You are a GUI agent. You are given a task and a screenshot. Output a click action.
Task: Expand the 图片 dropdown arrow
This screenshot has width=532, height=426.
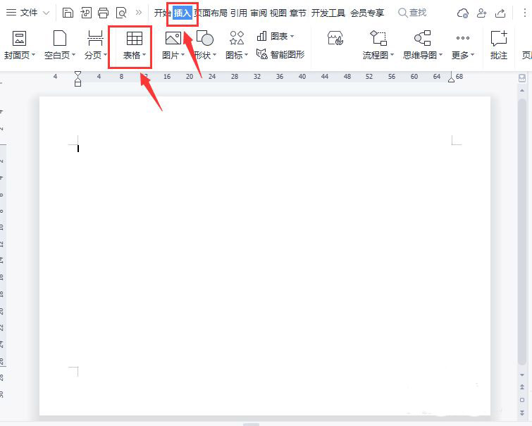pos(183,55)
